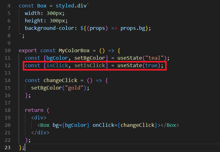Click the 'styled.div' text on line 4

[x=71, y=6]
